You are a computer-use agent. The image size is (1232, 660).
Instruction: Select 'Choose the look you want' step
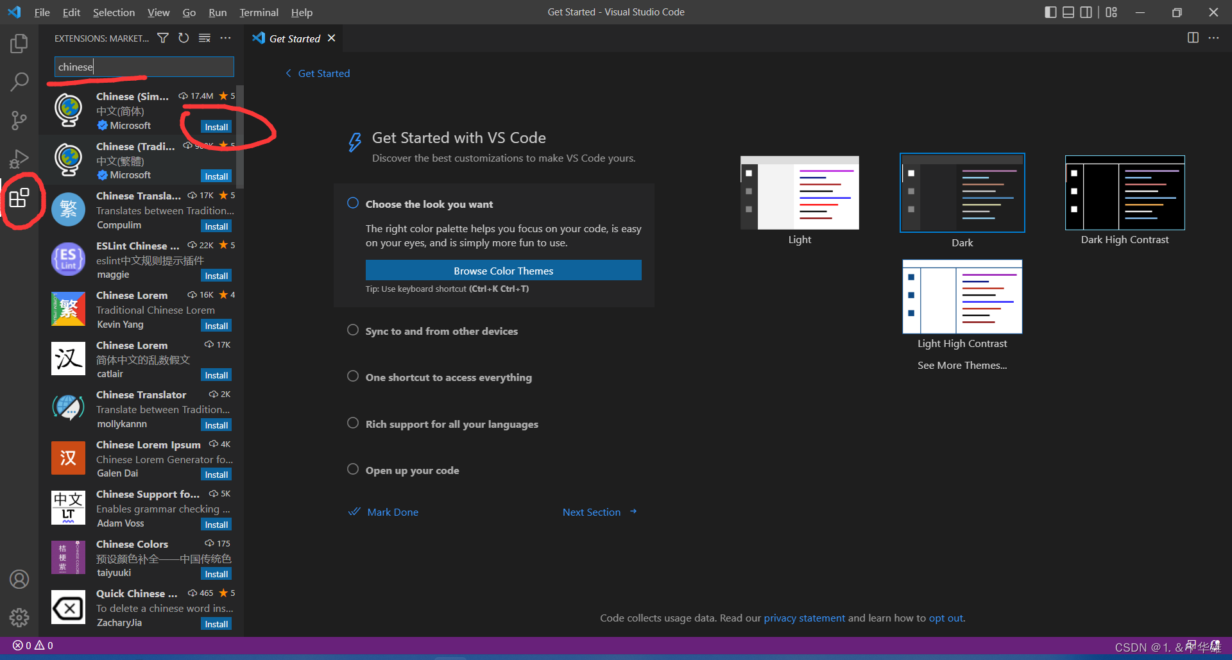(x=429, y=204)
